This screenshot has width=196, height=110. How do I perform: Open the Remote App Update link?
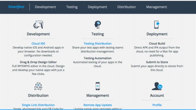(98, 105)
